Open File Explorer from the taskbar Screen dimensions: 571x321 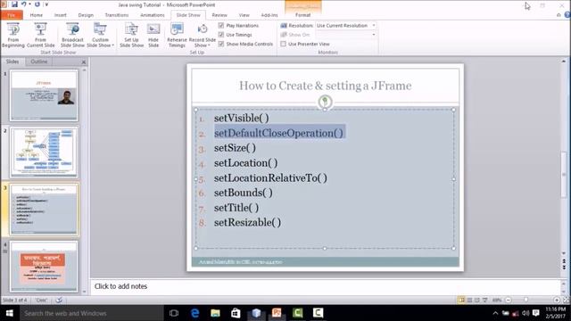(x=215, y=313)
